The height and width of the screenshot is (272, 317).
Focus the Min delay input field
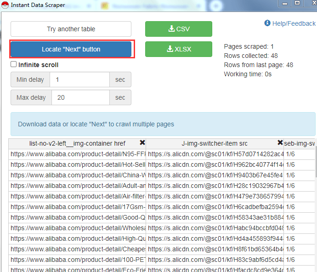pyautogui.click(x=79, y=79)
